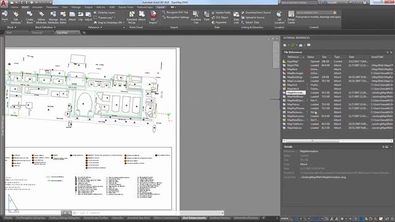Open the Home ribbon tab
The image size is (395, 222).
14,7
